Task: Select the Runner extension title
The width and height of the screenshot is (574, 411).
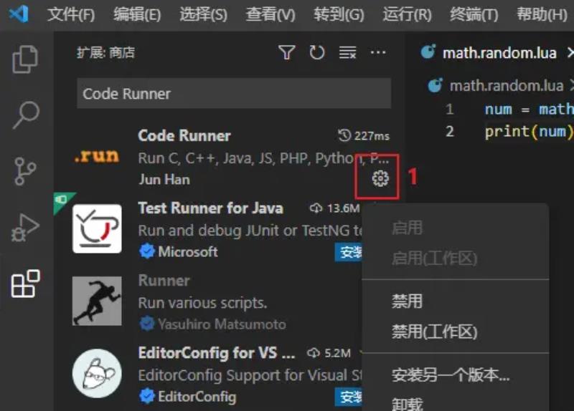Action: 164,281
